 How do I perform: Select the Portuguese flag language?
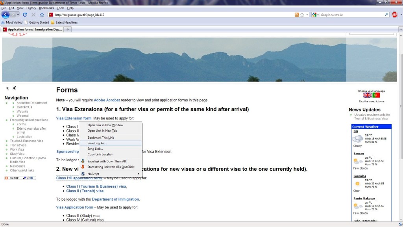click(376, 95)
